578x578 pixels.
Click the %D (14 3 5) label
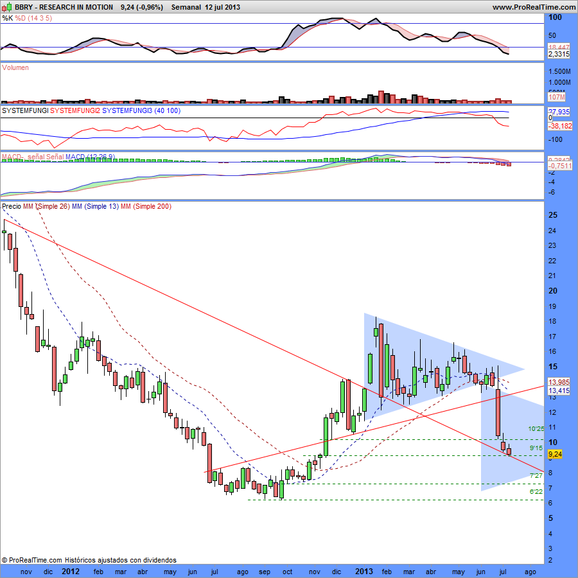click(x=33, y=18)
